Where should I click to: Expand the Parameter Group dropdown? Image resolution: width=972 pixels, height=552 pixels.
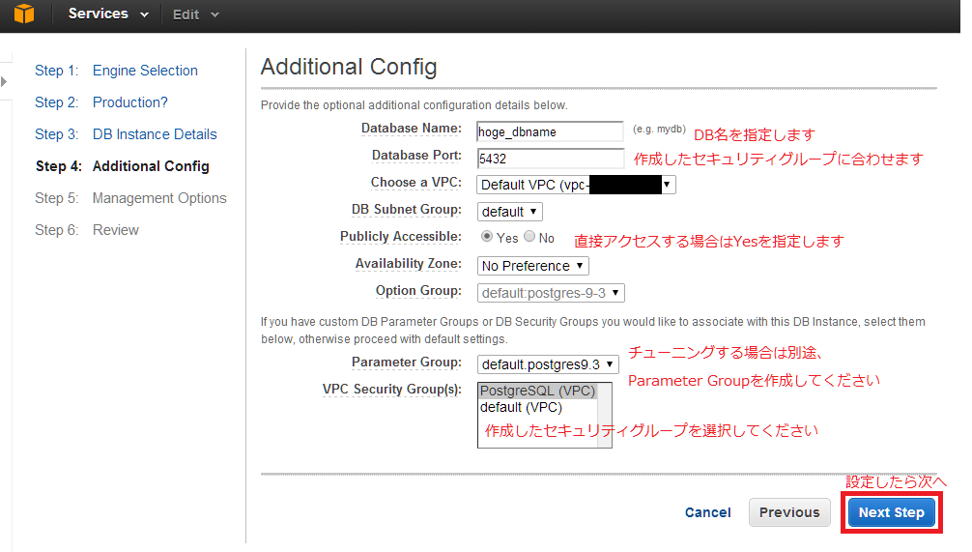tap(548, 364)
